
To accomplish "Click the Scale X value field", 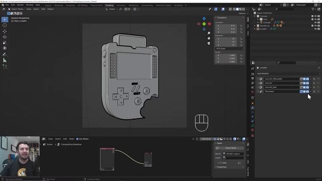I will coord(226,55).
